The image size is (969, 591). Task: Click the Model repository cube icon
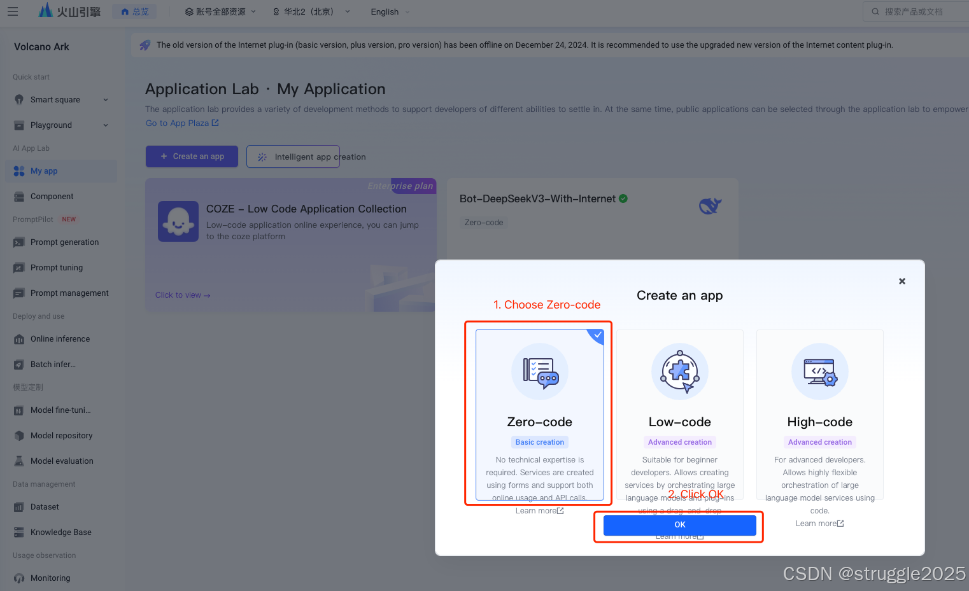[19, 436]
